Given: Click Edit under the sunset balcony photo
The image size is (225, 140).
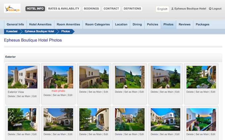Looking at the screenshot, I should 213,134.
